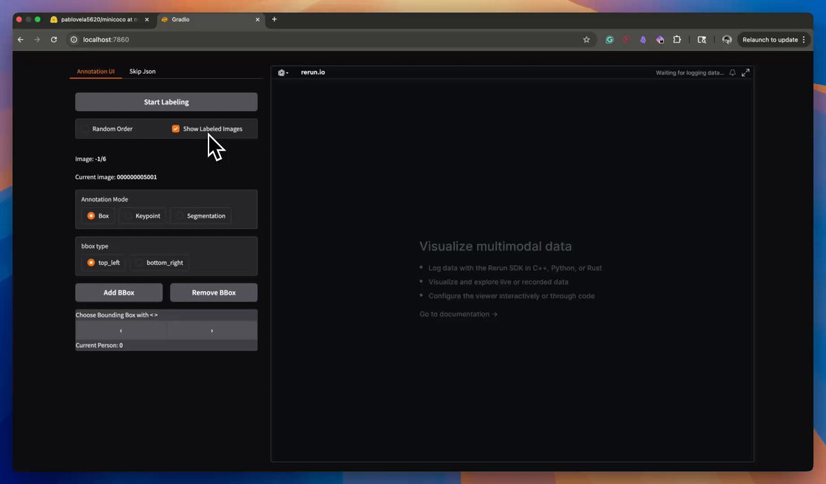The width and height of the screenshot is (826, 484).
Task: Go forward in browser history
Action: click(x=37, y=40)
